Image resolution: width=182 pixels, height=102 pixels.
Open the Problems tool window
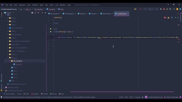pos(35,94)
